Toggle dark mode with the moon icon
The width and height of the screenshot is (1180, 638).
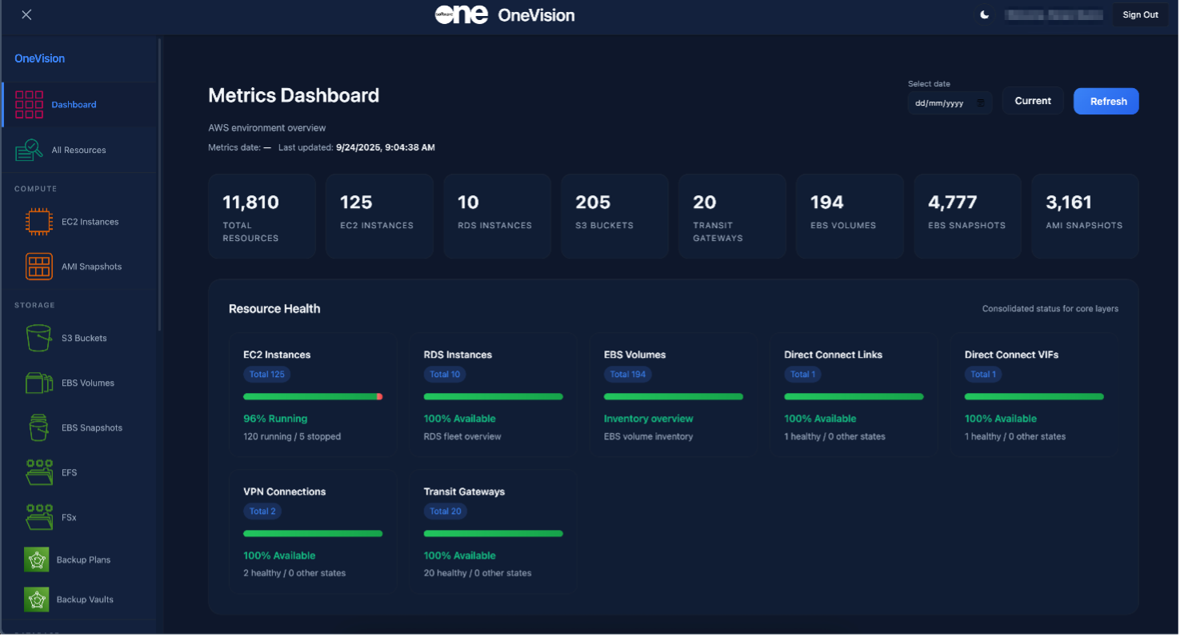pos(985,14)
